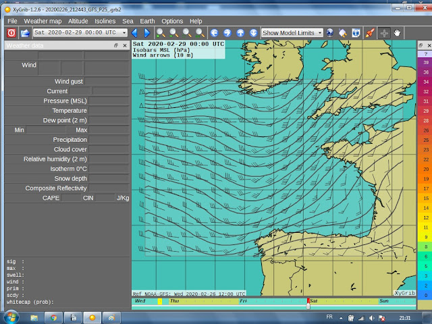Open the Altitude menu

(x=78, y=21)
